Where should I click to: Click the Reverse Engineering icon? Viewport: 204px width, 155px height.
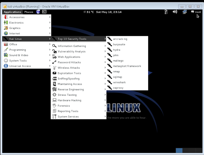point(55,89)
